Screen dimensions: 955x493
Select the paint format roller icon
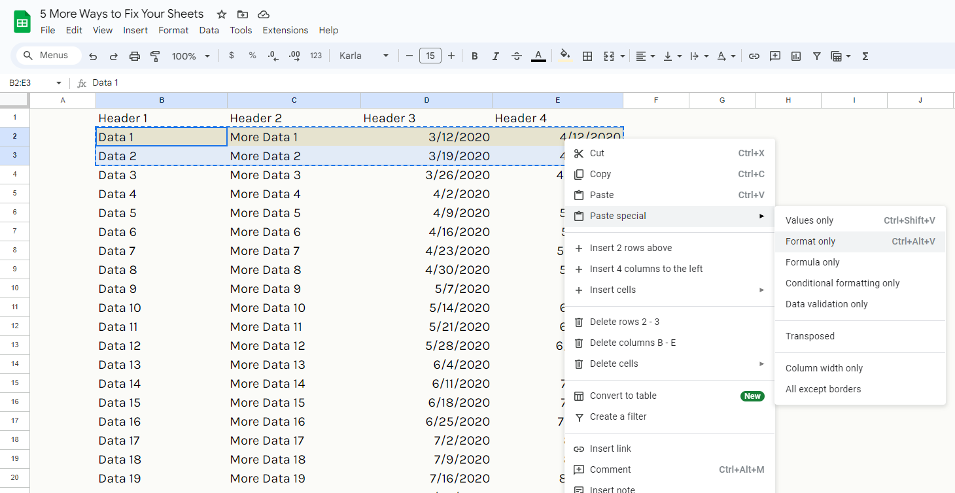pos(155,56)
